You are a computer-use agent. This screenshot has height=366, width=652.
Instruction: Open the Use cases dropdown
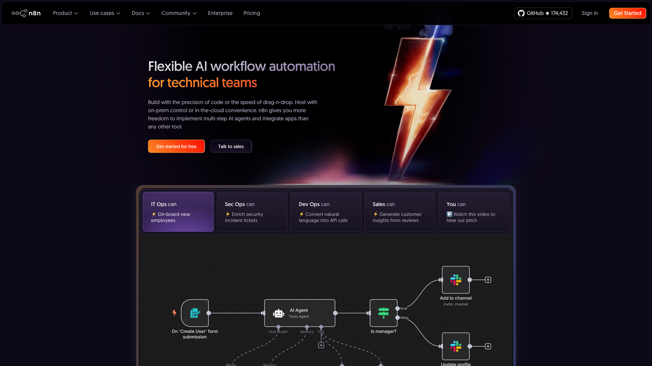pos(104,13)
